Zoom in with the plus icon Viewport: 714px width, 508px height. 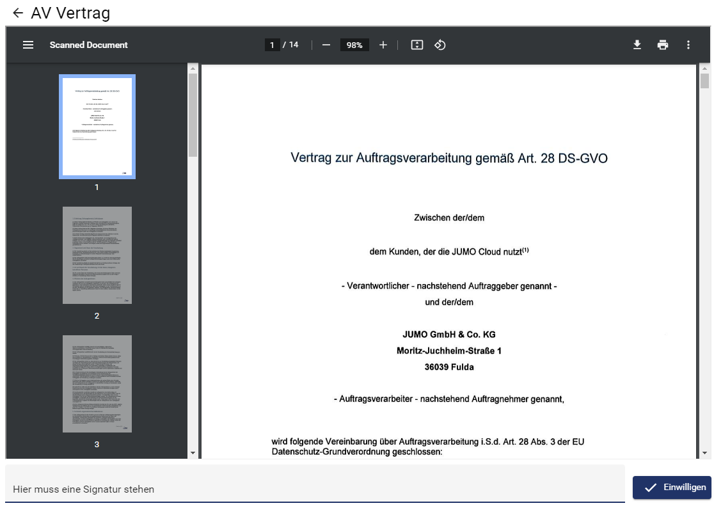tap(383, 45)
